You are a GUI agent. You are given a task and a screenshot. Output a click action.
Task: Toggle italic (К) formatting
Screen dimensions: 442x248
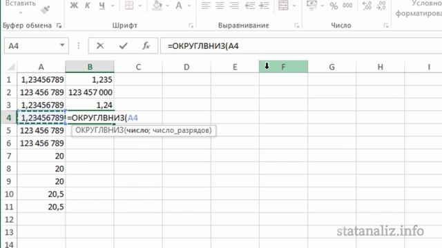point(88,6)
